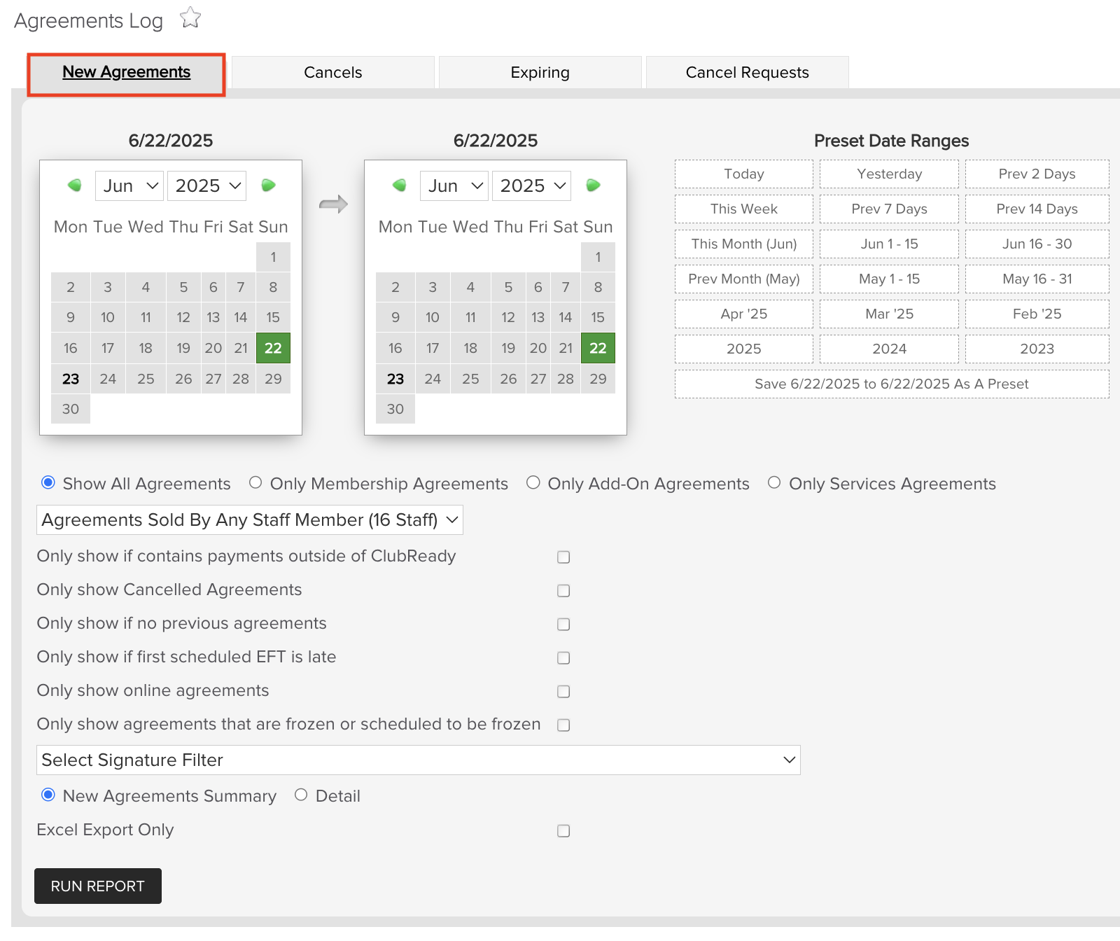Image resolution: width=1120 pixels, height=941 pixels.
Task: Check frozen or scheduled to be frozen checkbox
Action: pyautogui.click(x=563, y=725)
